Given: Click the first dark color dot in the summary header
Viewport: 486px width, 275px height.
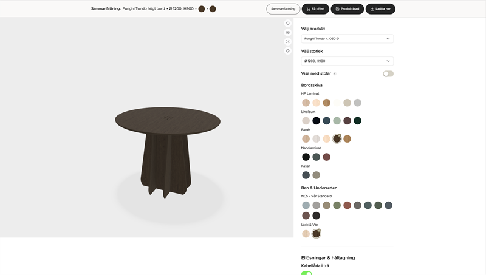Looking at the screenshot, I should coord(202,9).
